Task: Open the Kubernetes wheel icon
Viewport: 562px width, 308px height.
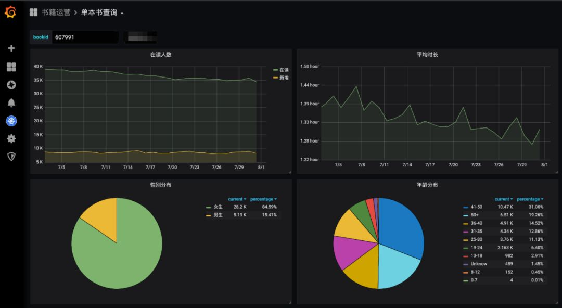Action: 11,121
